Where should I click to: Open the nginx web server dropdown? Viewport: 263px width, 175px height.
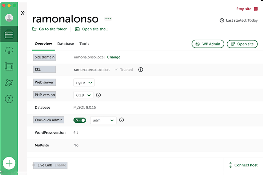coord(84,83)
